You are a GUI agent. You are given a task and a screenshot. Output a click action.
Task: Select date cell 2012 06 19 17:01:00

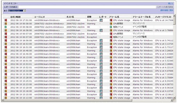coord(21,20)
